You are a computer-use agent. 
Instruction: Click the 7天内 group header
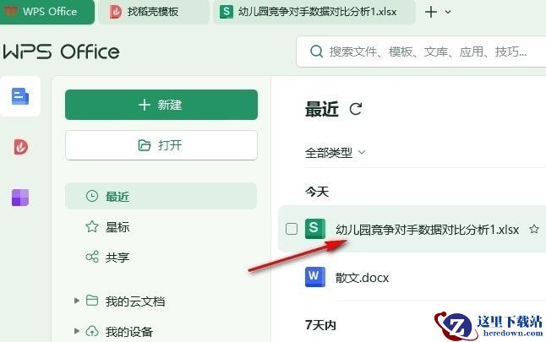[320, 325]
